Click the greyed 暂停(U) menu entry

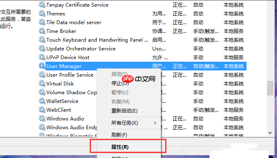(120, 92)
